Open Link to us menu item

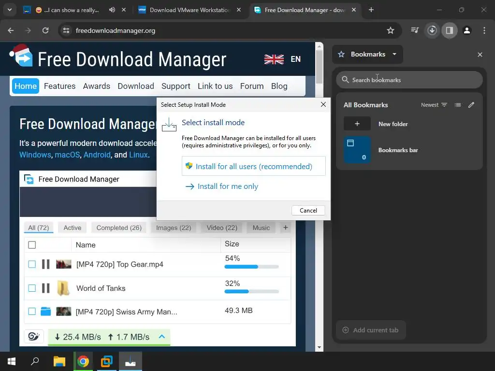tap(215, 86)
